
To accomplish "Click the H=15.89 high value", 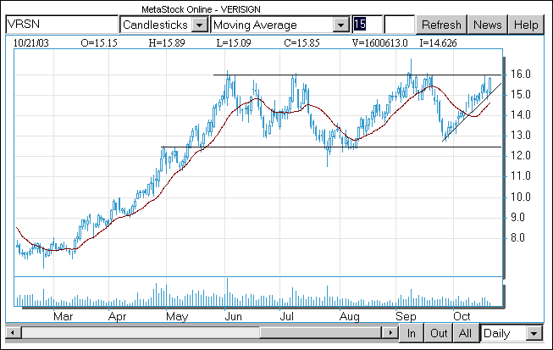I will [x=167, y=43].
